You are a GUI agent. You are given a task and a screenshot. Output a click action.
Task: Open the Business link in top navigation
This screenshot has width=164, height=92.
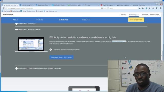tap(145, 15)
